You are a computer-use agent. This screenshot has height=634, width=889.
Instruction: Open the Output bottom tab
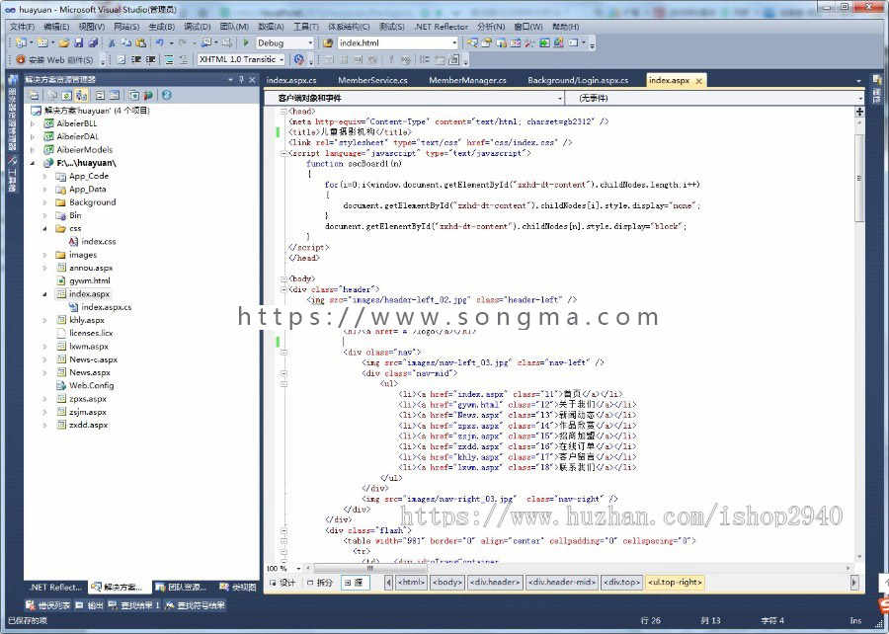(x=90, y=605)
